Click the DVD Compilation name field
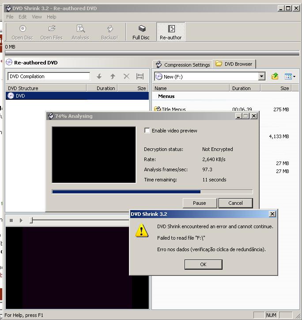Image resolution: width=302 pixels, height=320 pixels. (x=49, y=76)
